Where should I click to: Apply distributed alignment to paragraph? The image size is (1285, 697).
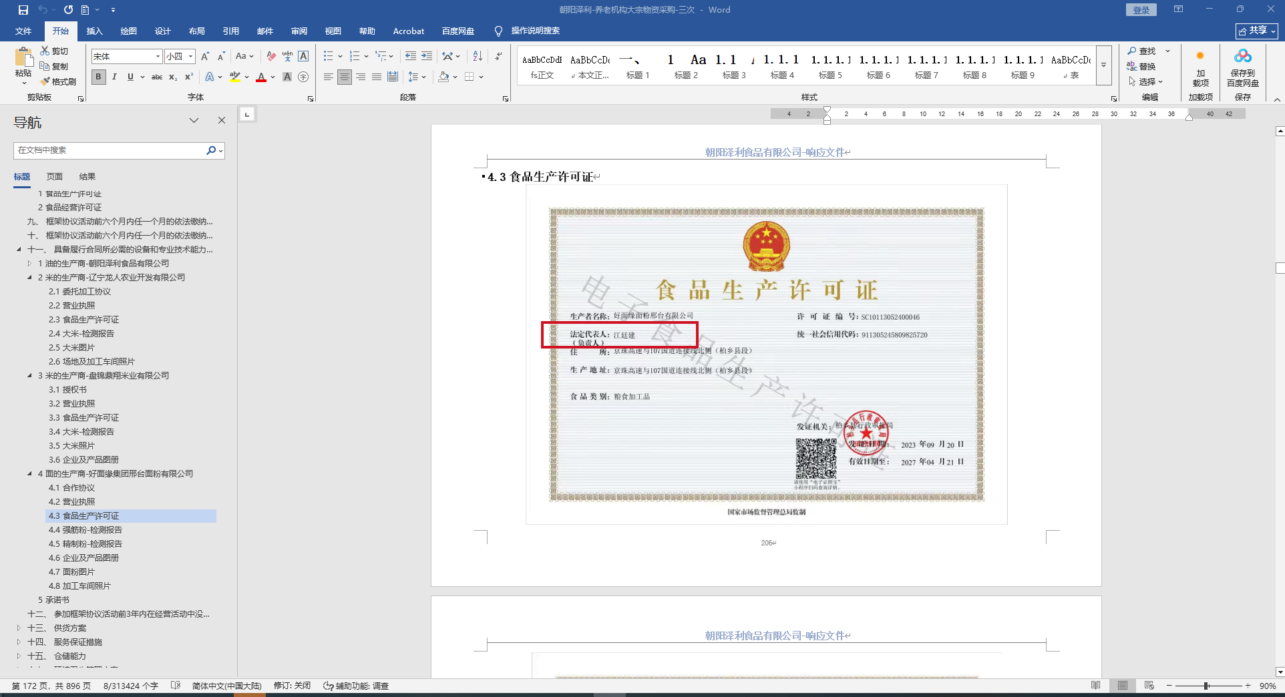point(393,77)
